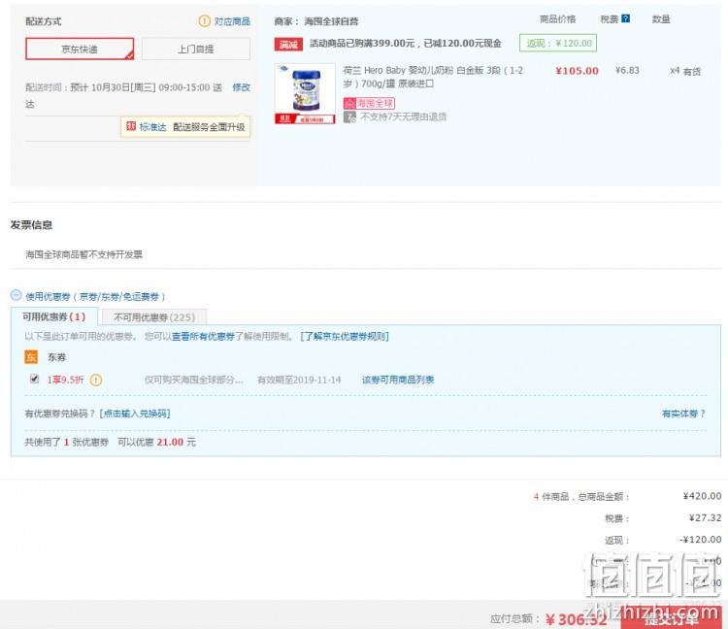Click the product price ¥105.00
Viewport: 728px width, 629px height.
(x=577, y=71)
